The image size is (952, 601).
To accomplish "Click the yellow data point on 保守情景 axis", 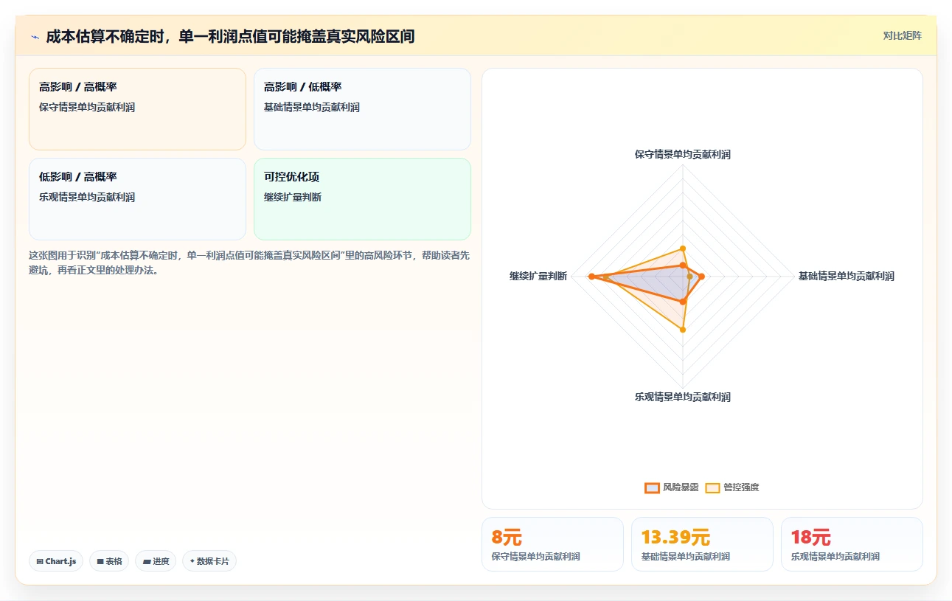I will pos(683,249).
